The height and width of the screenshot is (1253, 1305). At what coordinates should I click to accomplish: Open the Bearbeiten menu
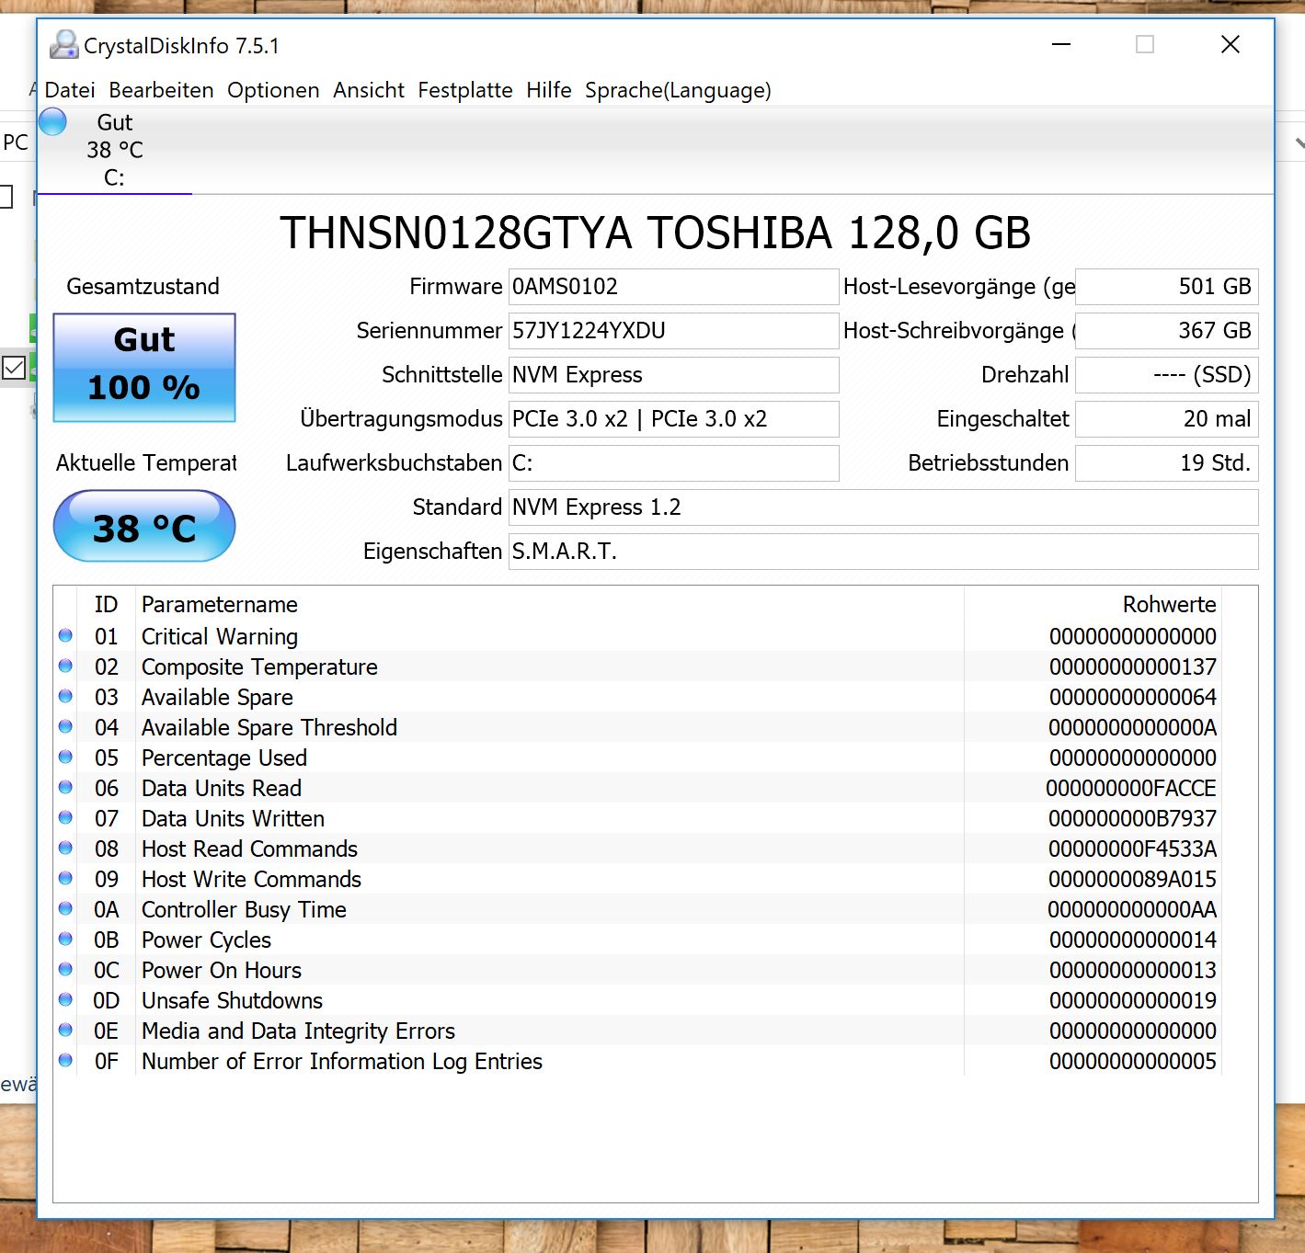[161, 90]
